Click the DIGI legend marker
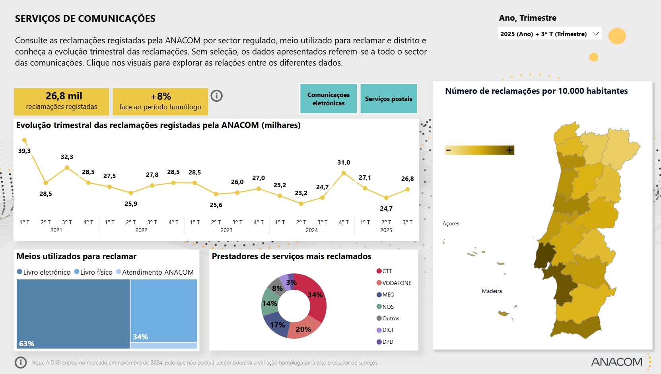 (x=379, y=330)
